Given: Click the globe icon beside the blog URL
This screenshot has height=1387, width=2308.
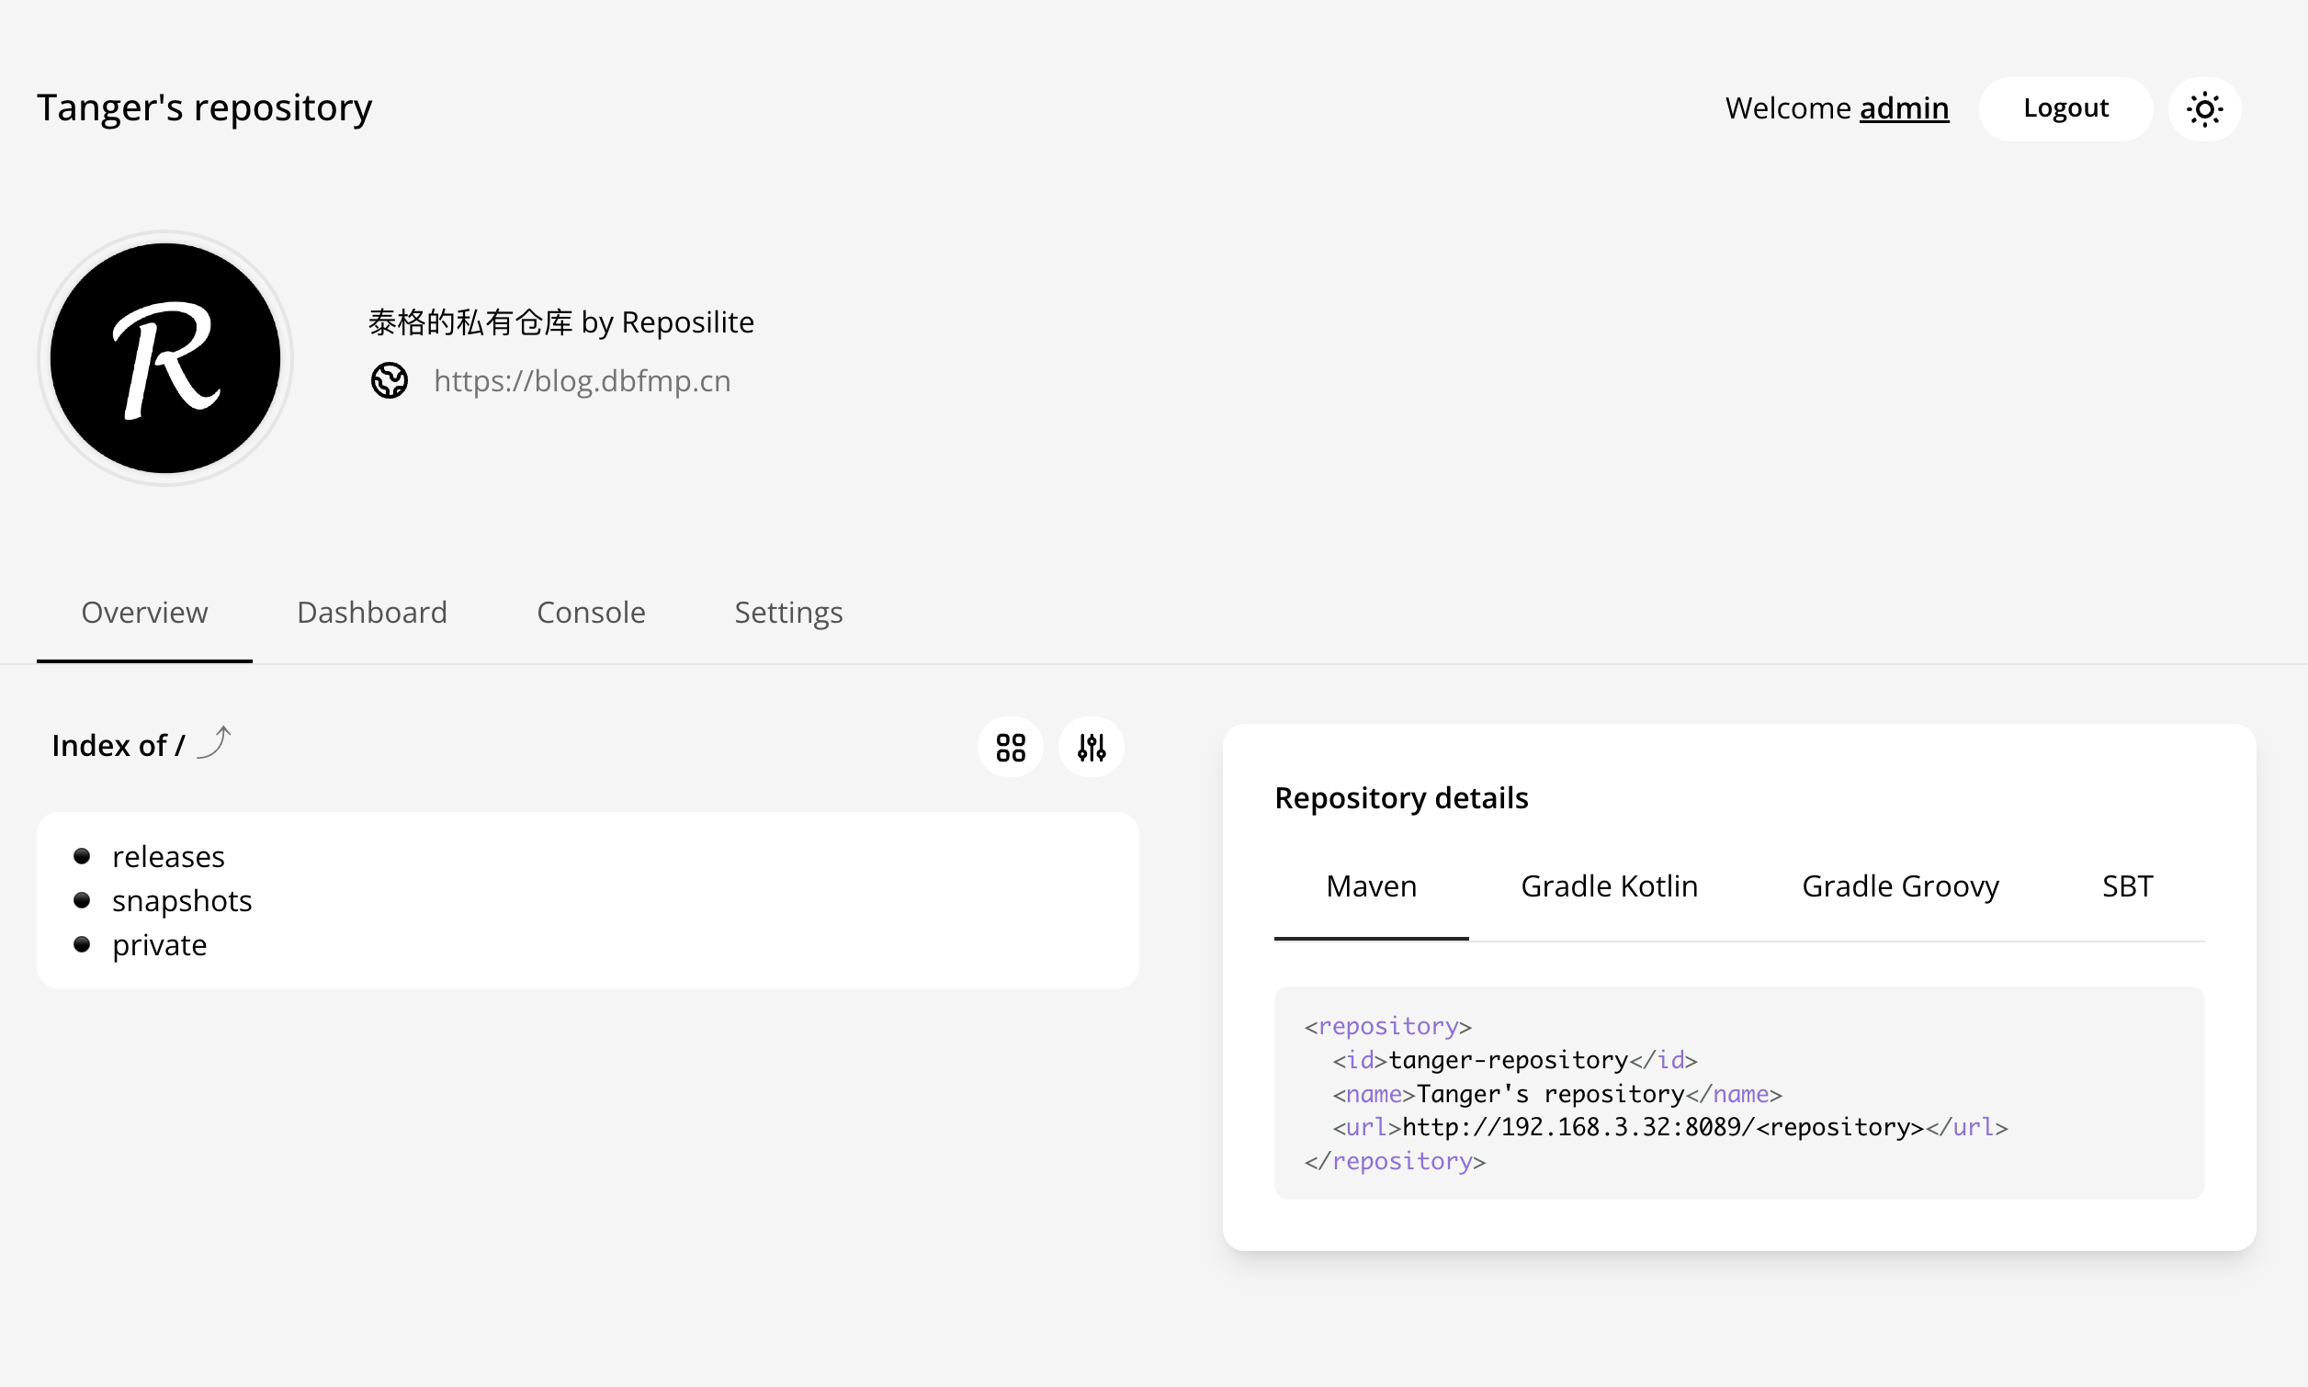Looking at the screenshot, I should coord(389,380).
